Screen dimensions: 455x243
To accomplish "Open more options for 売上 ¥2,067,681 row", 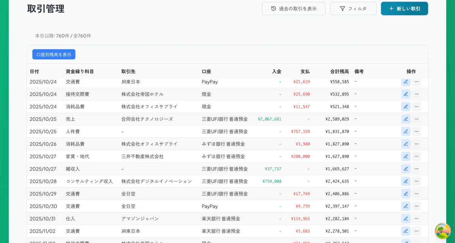I will coord(417,119).
